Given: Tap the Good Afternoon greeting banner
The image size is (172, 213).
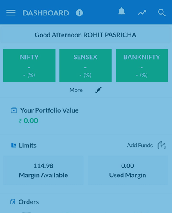Looking at the screenshot, I should 85,35.
